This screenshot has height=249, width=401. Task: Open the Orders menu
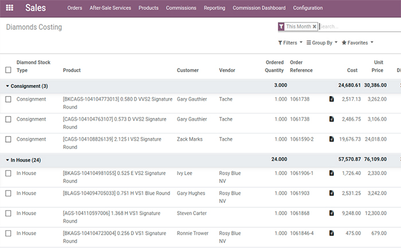pos(74,8)
